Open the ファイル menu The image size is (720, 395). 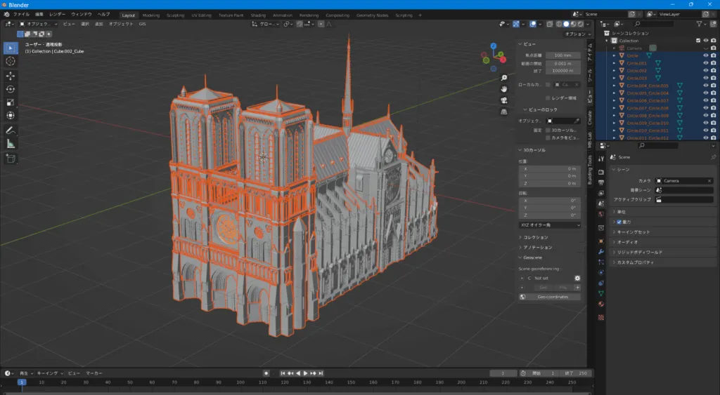[21, 14]
